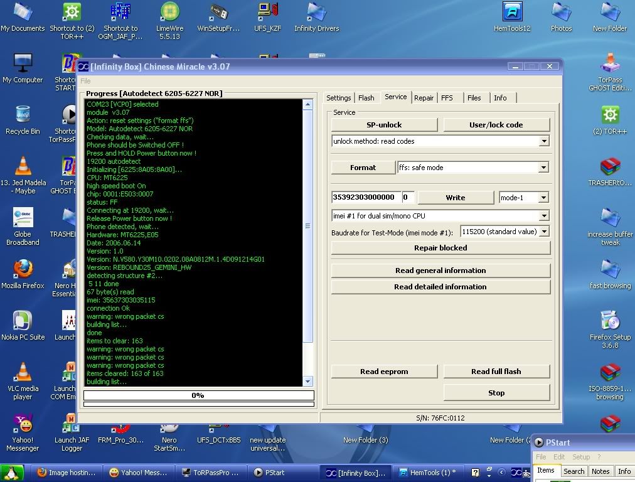Viewport: 635px width, 482px height.
Task: Click the Format button
Action: [363, 168]
